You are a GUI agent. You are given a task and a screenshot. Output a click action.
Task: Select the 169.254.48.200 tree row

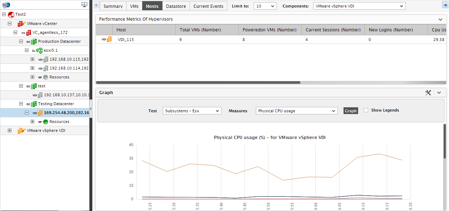click(45, 113)
